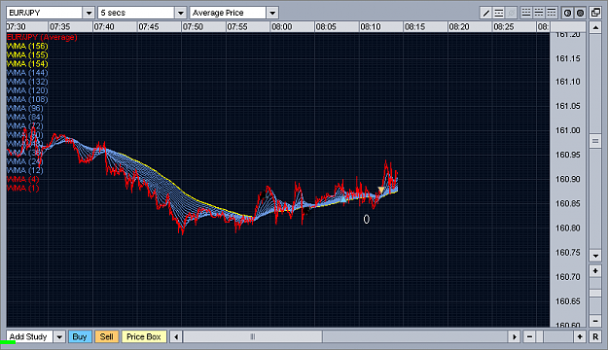Select the WMA (108) legend entry
The height and width of the screenshot is (350, 608).
27,99
